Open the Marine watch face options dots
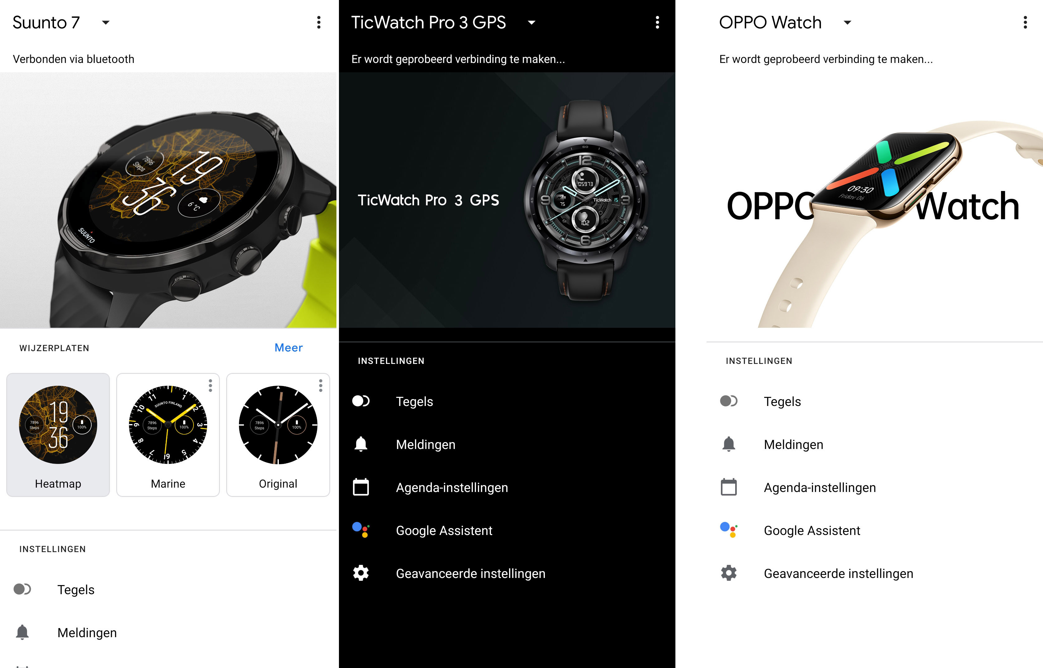 click(x=210, y=385)
